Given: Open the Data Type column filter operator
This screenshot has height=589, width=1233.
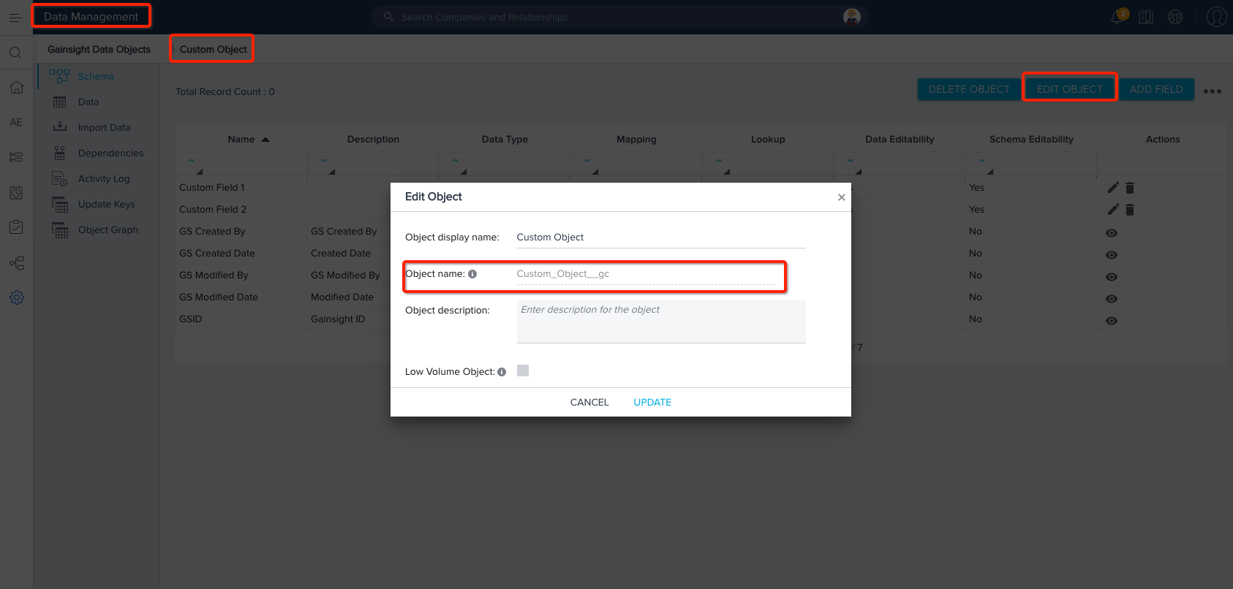Looking at the screenshot, I should click(x=455, y=161).
